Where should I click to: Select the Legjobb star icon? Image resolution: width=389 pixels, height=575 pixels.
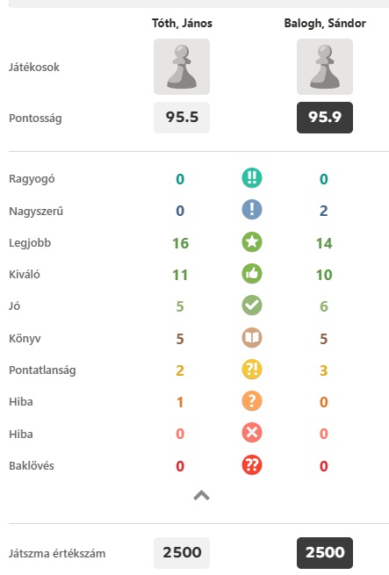(252, 242)
